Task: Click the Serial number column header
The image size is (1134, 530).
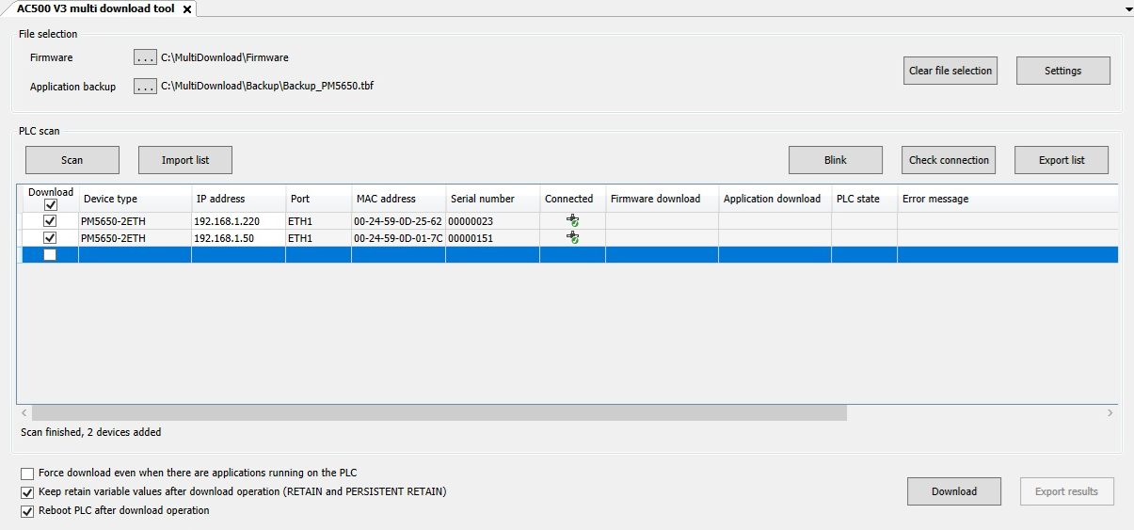Action: click(493, 199)
